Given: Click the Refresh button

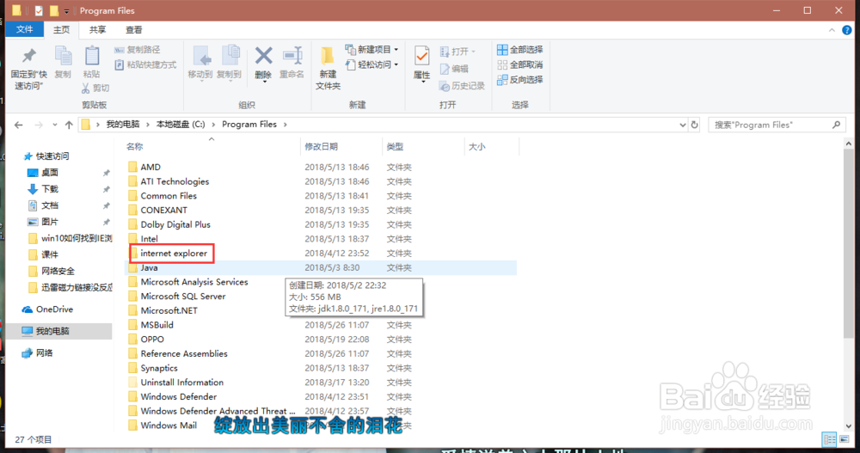Looking at the screenshot, I should [x=694, y=125].
